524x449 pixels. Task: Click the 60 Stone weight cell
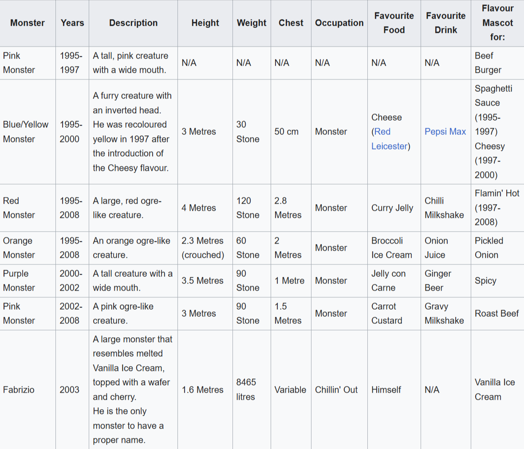tap(252, 248)
